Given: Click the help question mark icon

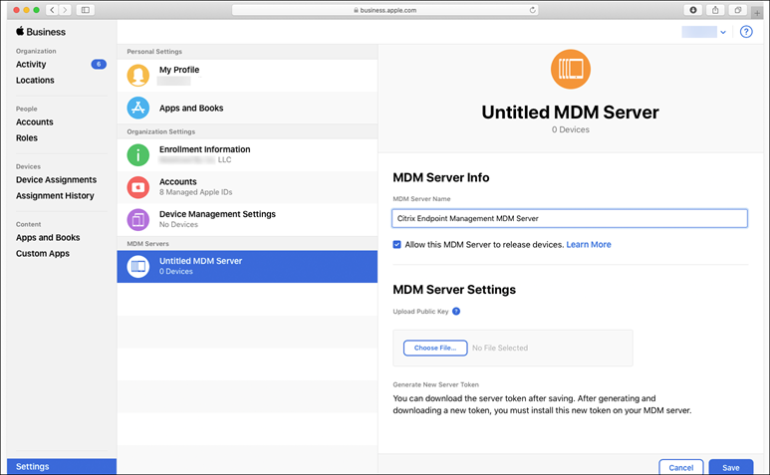Looking at the screenshot, I should pos(747,32).
